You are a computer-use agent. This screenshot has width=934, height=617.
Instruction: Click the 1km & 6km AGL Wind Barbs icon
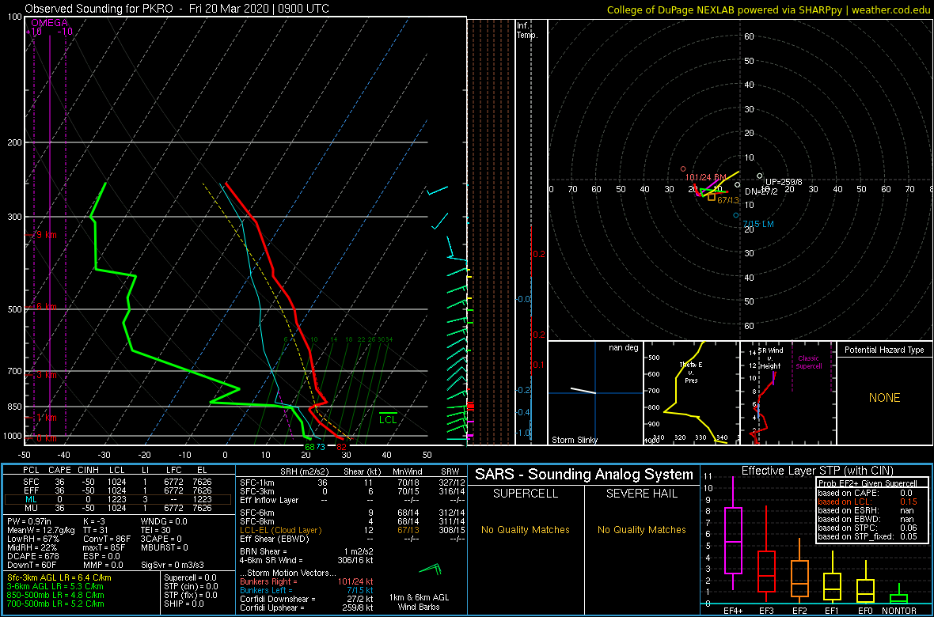(430, 570)
